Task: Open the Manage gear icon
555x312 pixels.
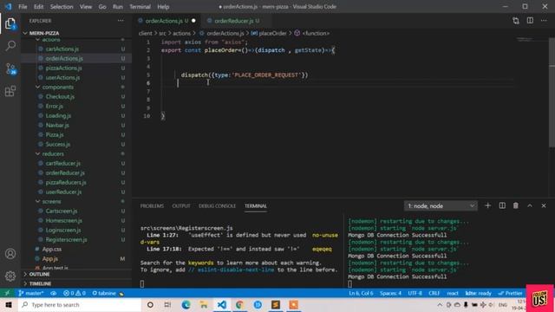Action: (x=10, y=276)
